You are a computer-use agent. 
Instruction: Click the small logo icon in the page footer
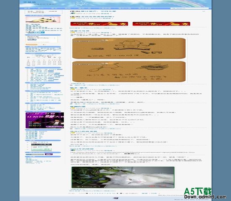[115, 198]
